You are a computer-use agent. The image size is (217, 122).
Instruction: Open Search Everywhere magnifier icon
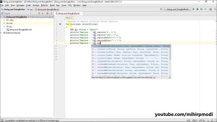[215, 9]
